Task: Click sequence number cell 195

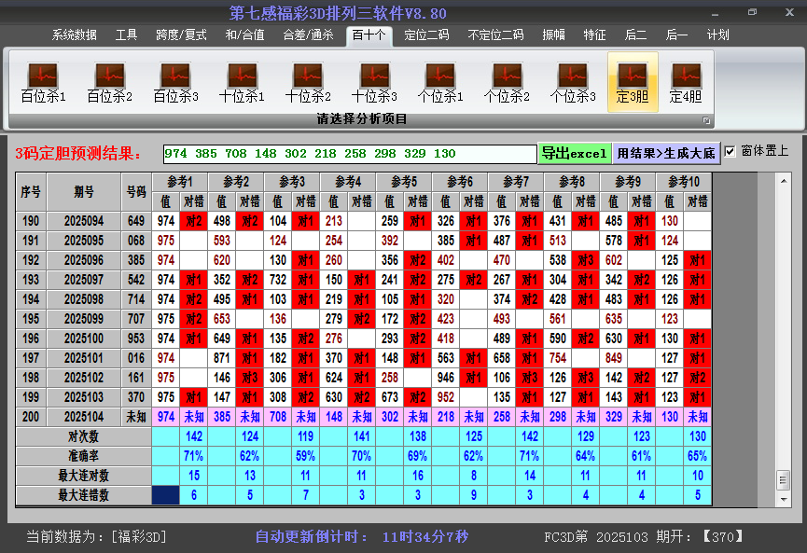Action: point(31,319)
